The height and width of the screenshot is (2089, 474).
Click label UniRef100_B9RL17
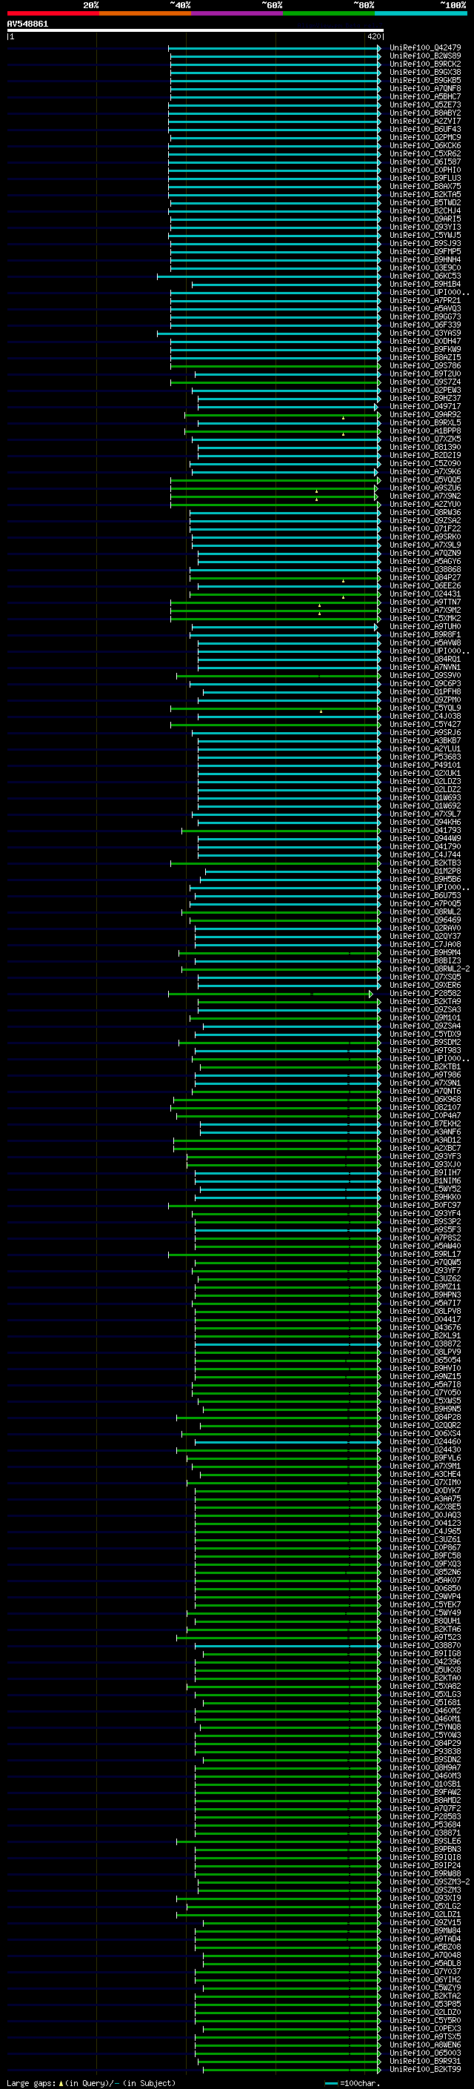[424, 1255]
